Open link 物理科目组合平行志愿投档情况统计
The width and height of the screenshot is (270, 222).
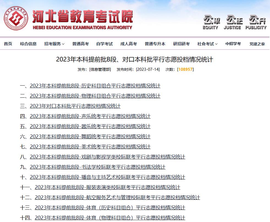pyautogui.click(x=95, y=96)
